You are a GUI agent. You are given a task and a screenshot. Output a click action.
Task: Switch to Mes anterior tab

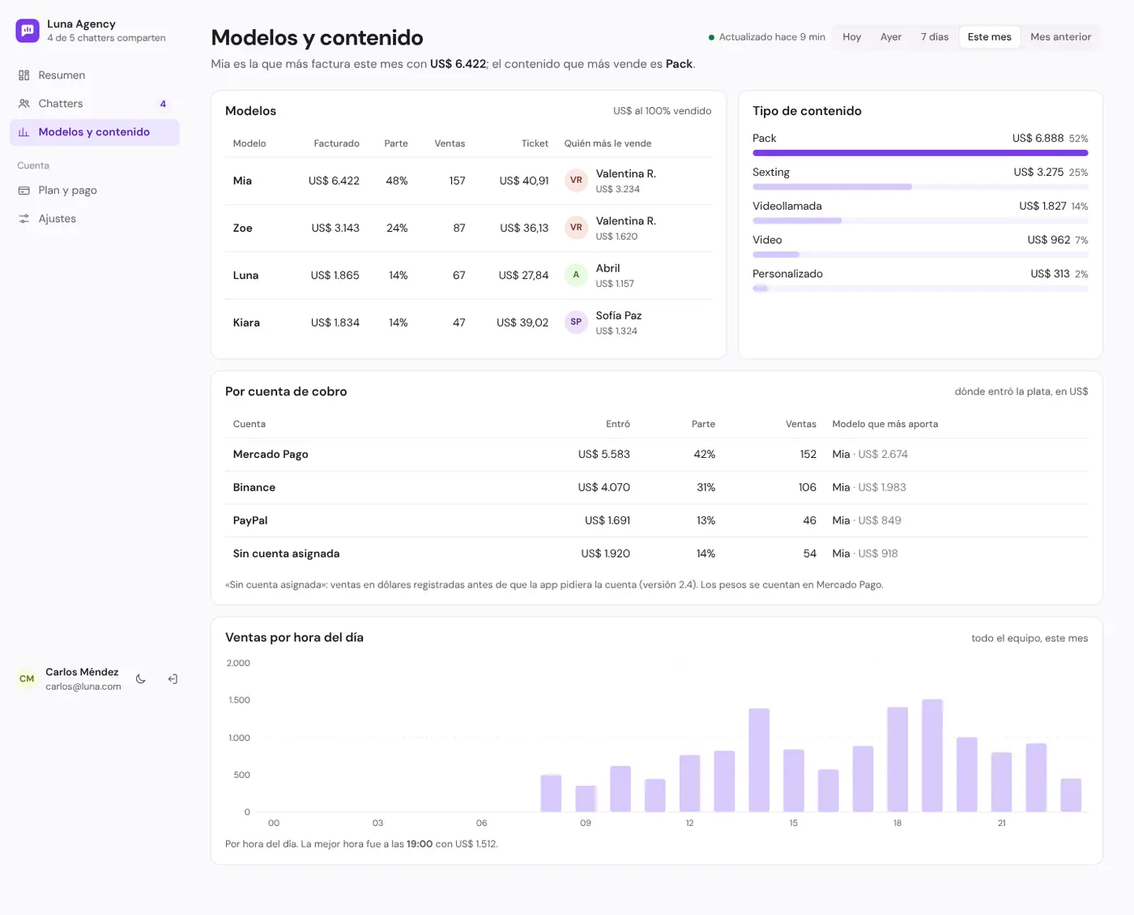tap(1060, 37)
